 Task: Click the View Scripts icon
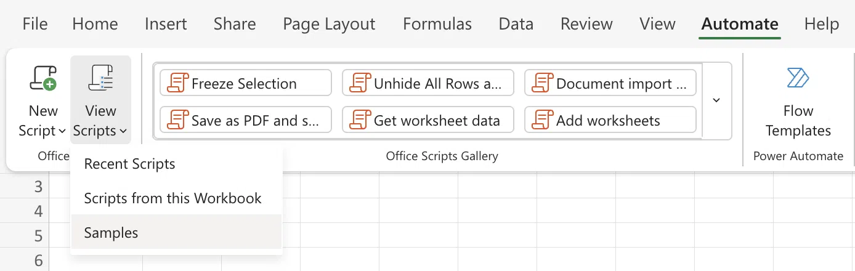coord(100,79)
